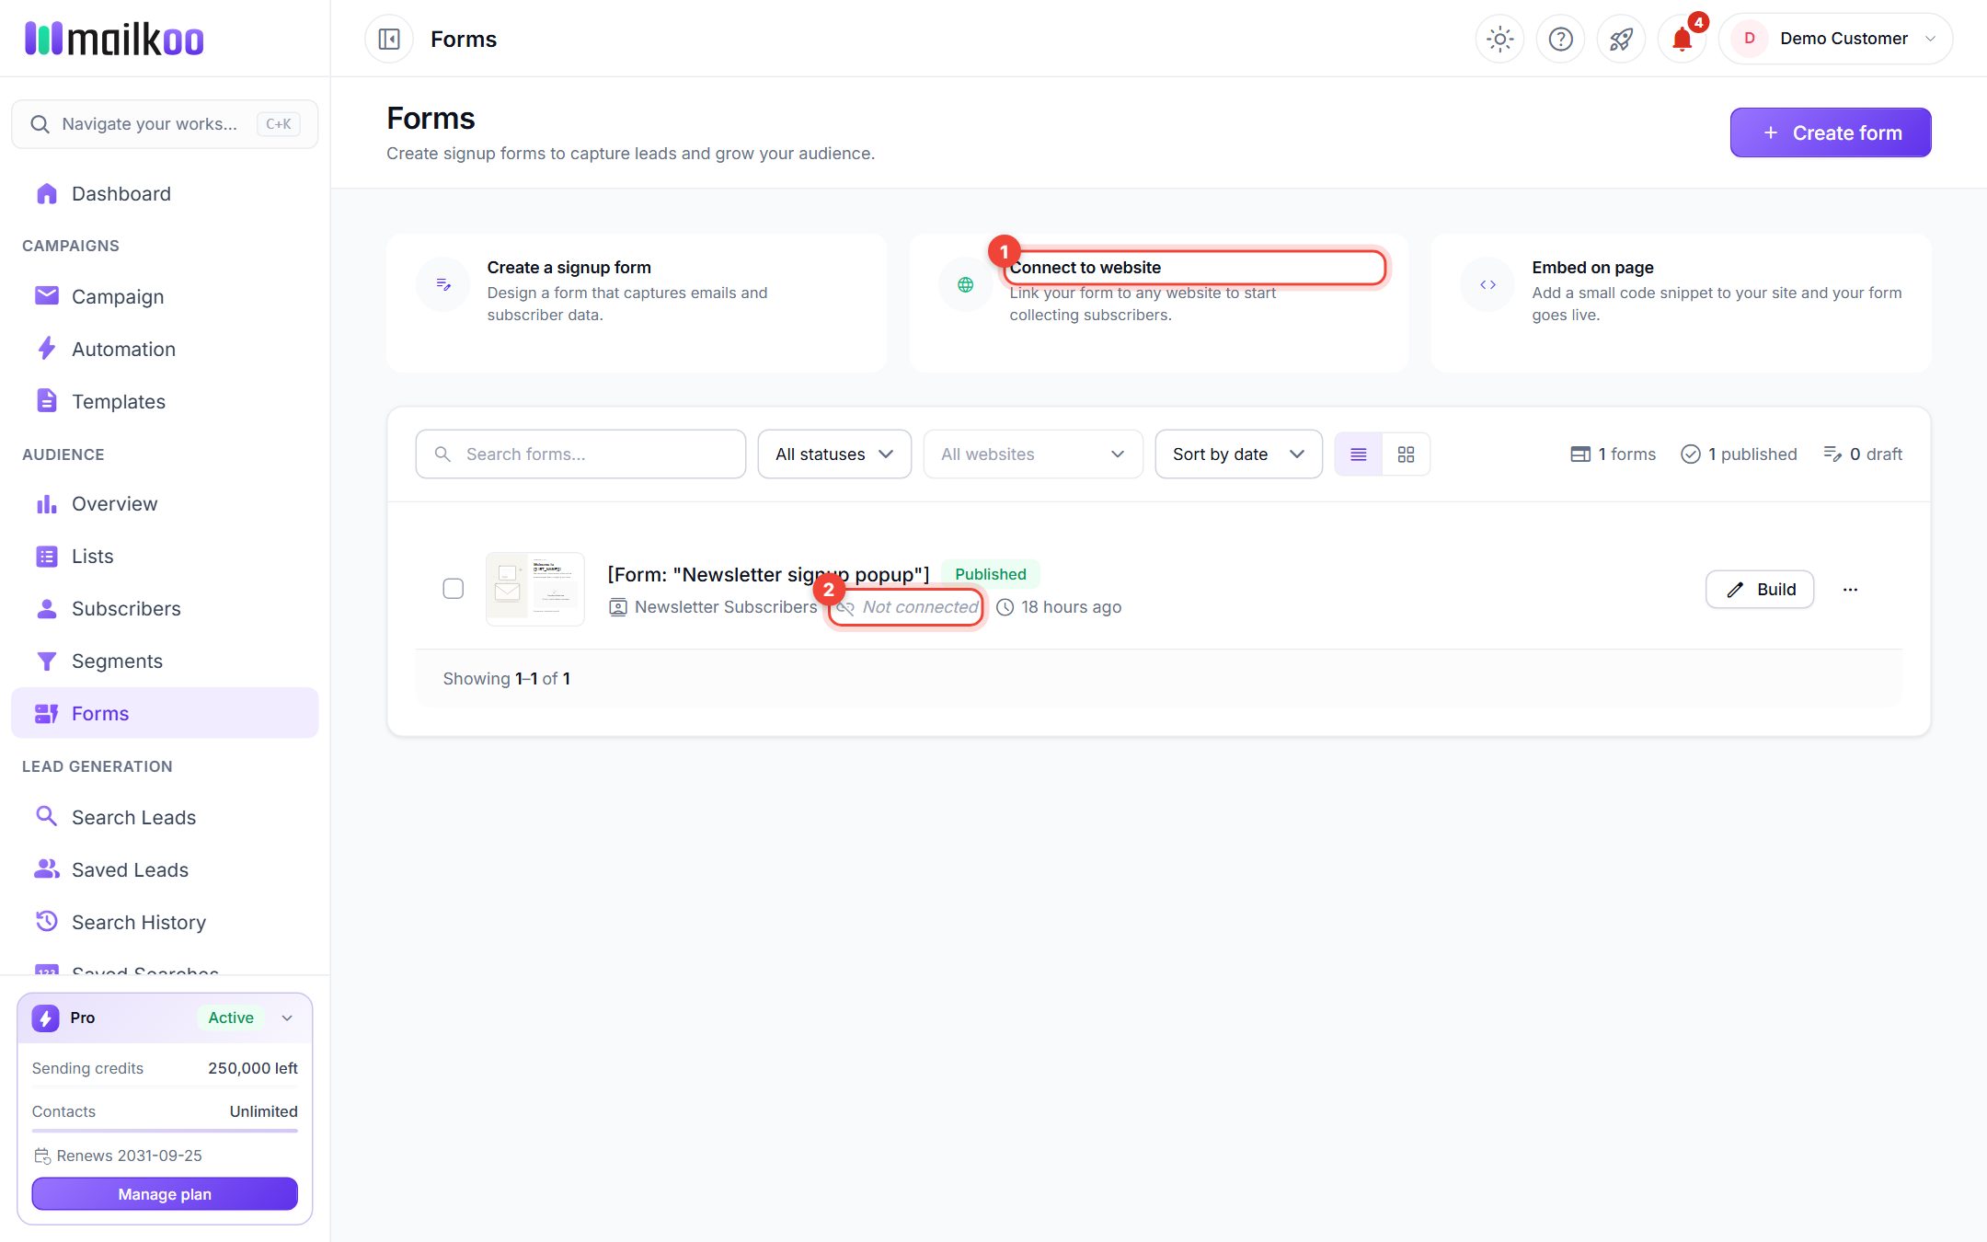Screen dimensions: 1987x1242
Task: Select Forms in the sidebar
Action: click(165, 713)
